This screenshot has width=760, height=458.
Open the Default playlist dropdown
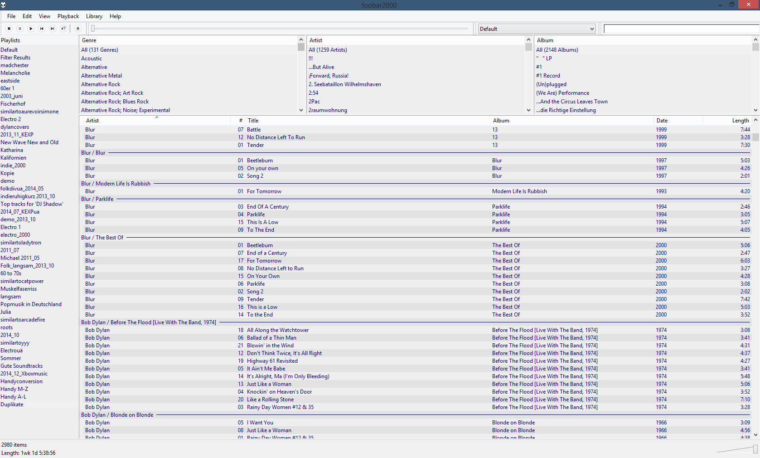tap(537, 29)
